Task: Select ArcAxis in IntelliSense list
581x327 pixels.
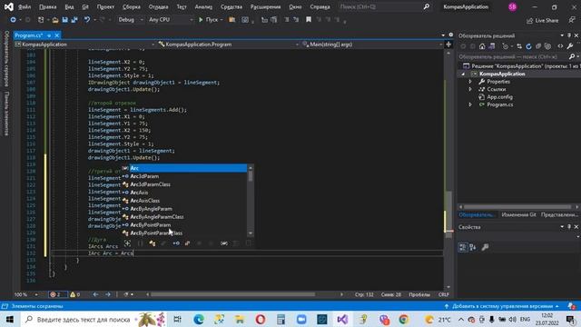Action: [139, 193]
